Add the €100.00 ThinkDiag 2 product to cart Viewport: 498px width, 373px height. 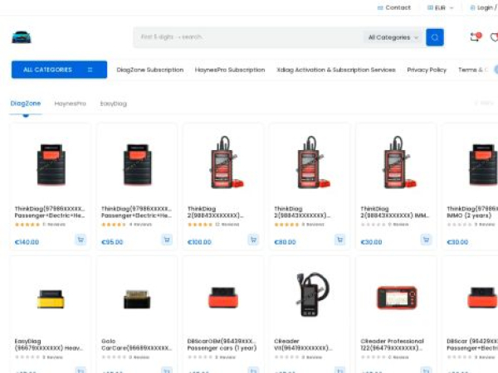[x=253, y=240]
